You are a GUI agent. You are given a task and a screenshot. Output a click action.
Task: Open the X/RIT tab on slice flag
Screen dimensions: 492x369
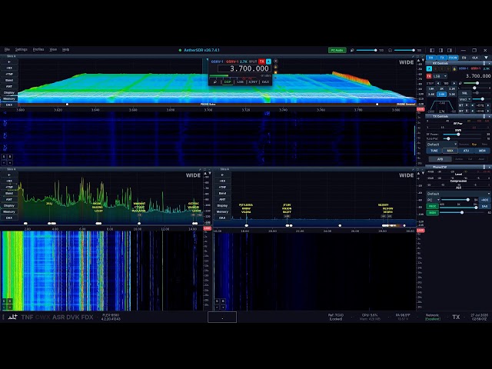[253, 82]
